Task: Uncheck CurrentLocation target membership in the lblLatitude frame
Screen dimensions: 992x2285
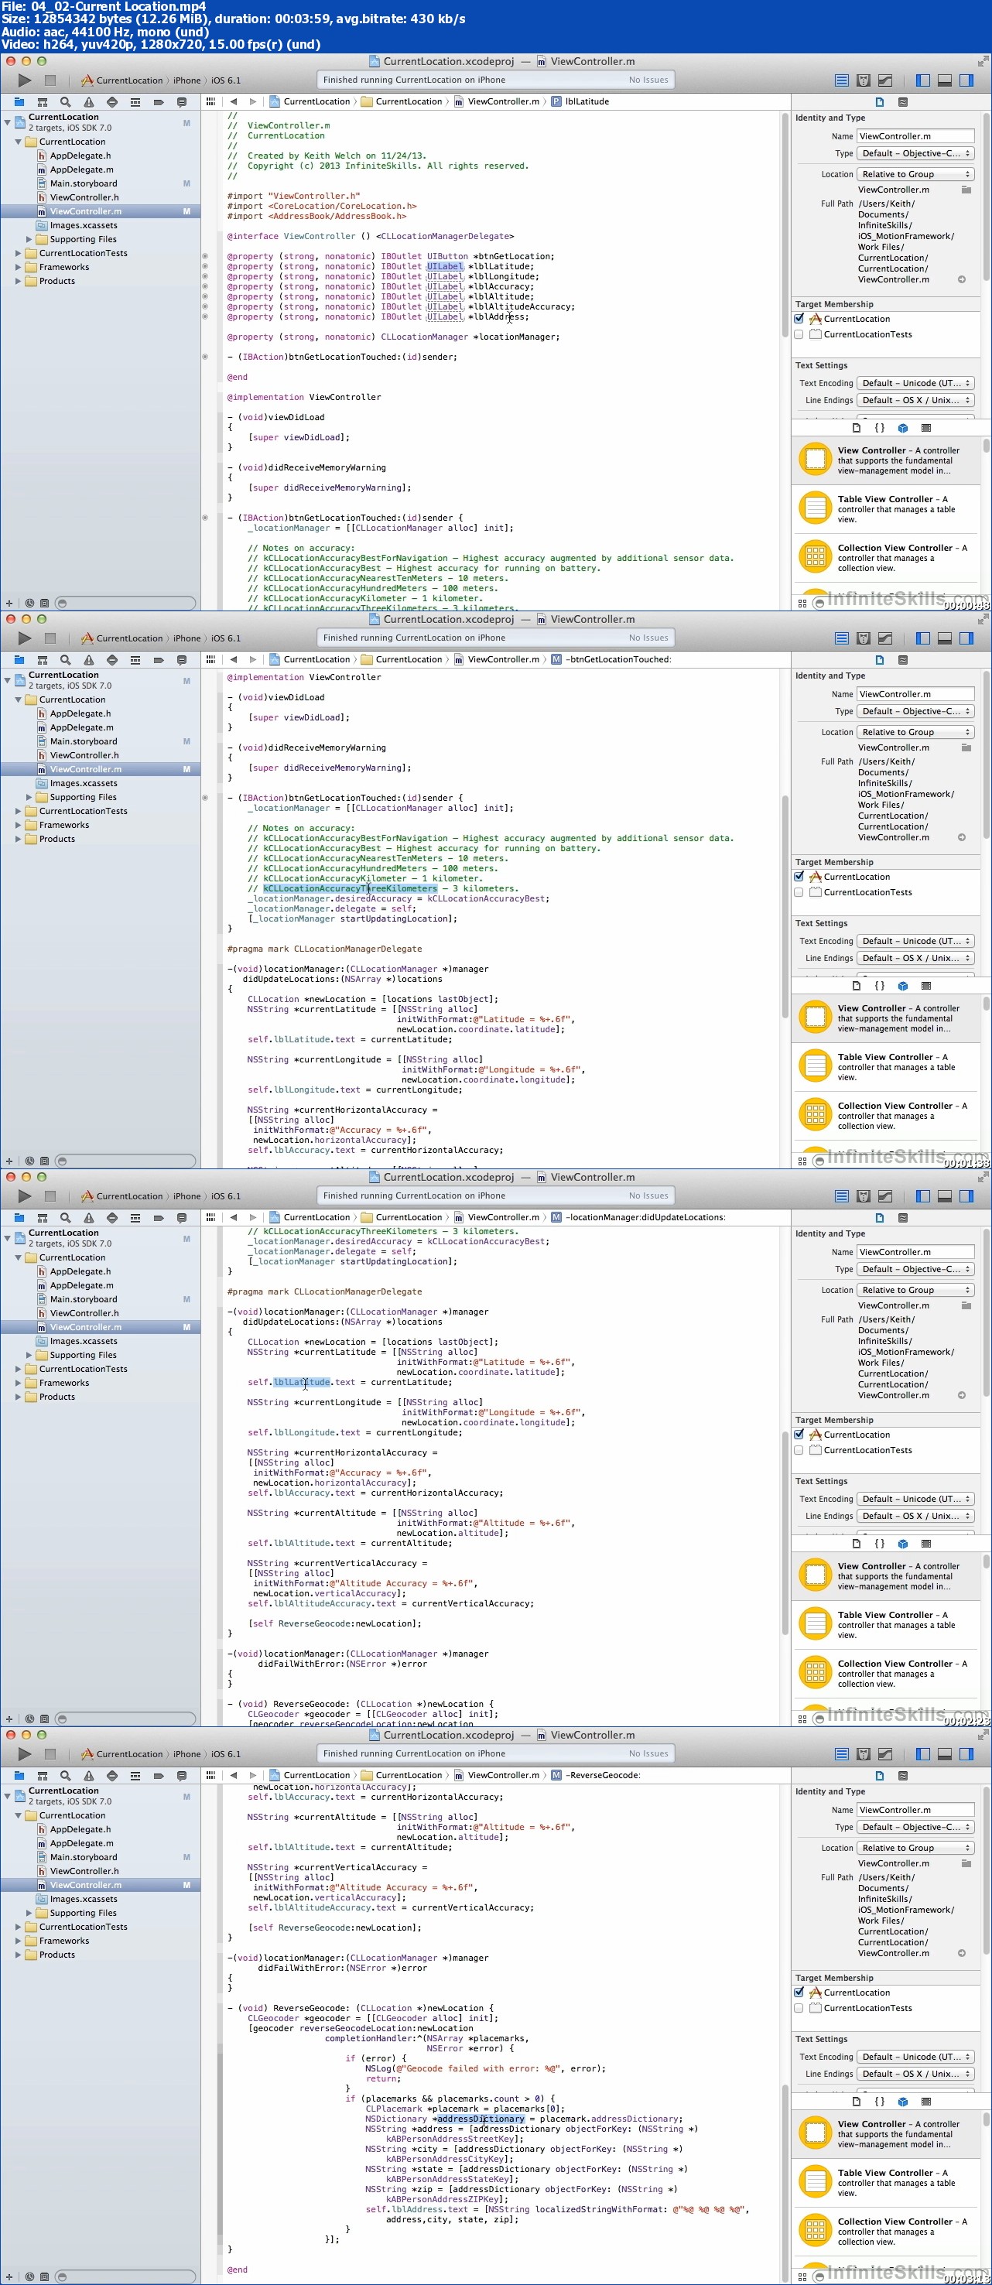Action: coord(799,319)
